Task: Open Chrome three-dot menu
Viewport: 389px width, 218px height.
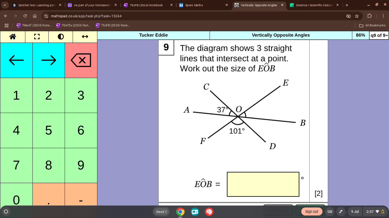Action: [383, 16]
